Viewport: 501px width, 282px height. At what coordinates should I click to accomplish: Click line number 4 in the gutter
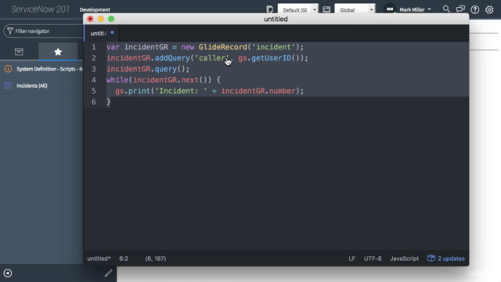coord(94,80)
